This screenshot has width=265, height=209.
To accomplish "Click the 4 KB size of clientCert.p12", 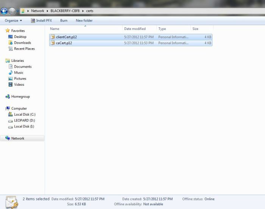I will [208, 37].
